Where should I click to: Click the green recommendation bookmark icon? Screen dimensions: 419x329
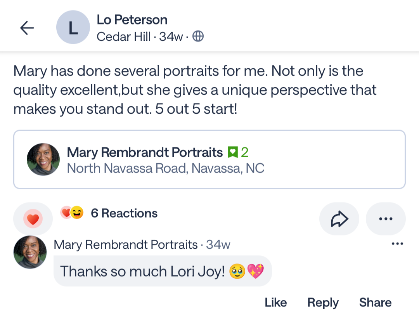coord(232,152)
